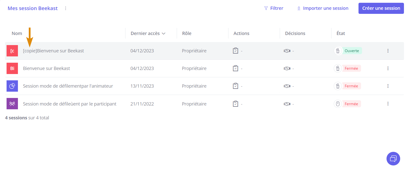
Task: Click actions clipboard icon in 13/11/2023 row
Action: tap(235, 86)
